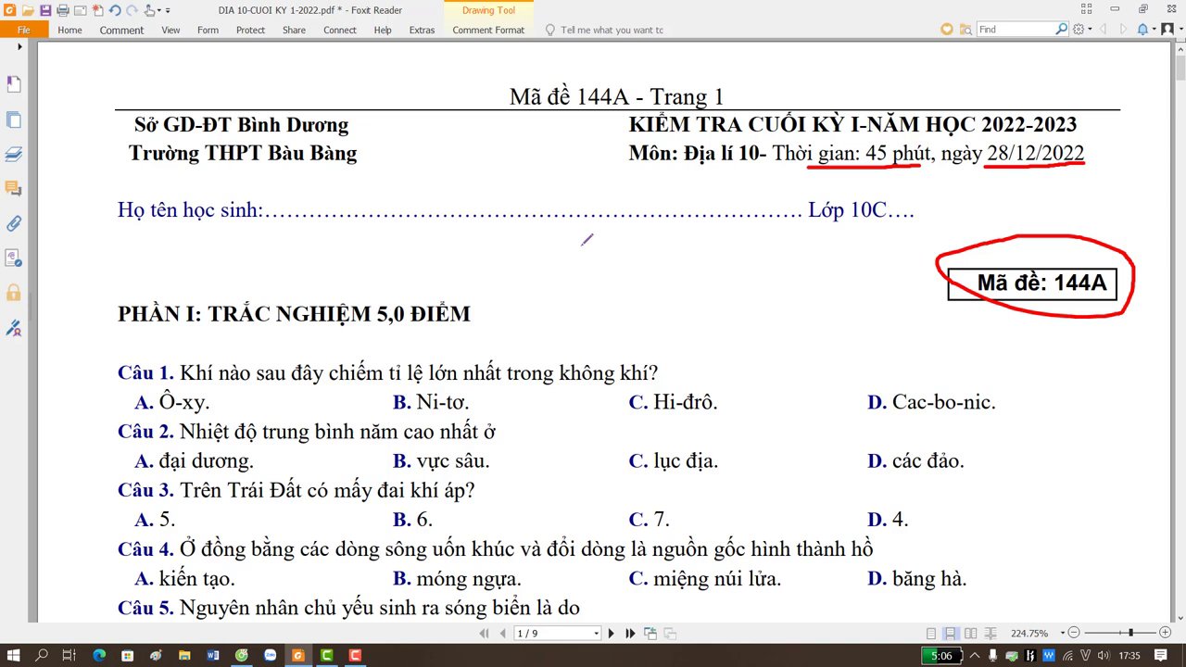Open the Connect ribbon tab
Image resolution: width=1186 pixels, height=667 pixels.
pos(339,30)
